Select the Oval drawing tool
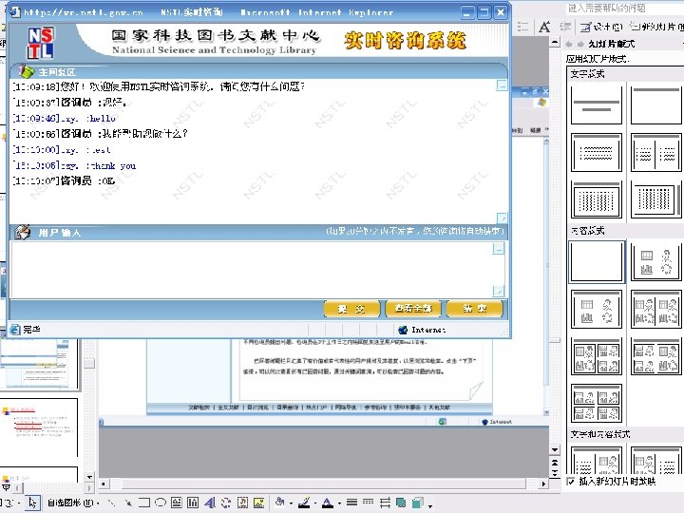Screen dimensions: 684x513 pos(161,503)
